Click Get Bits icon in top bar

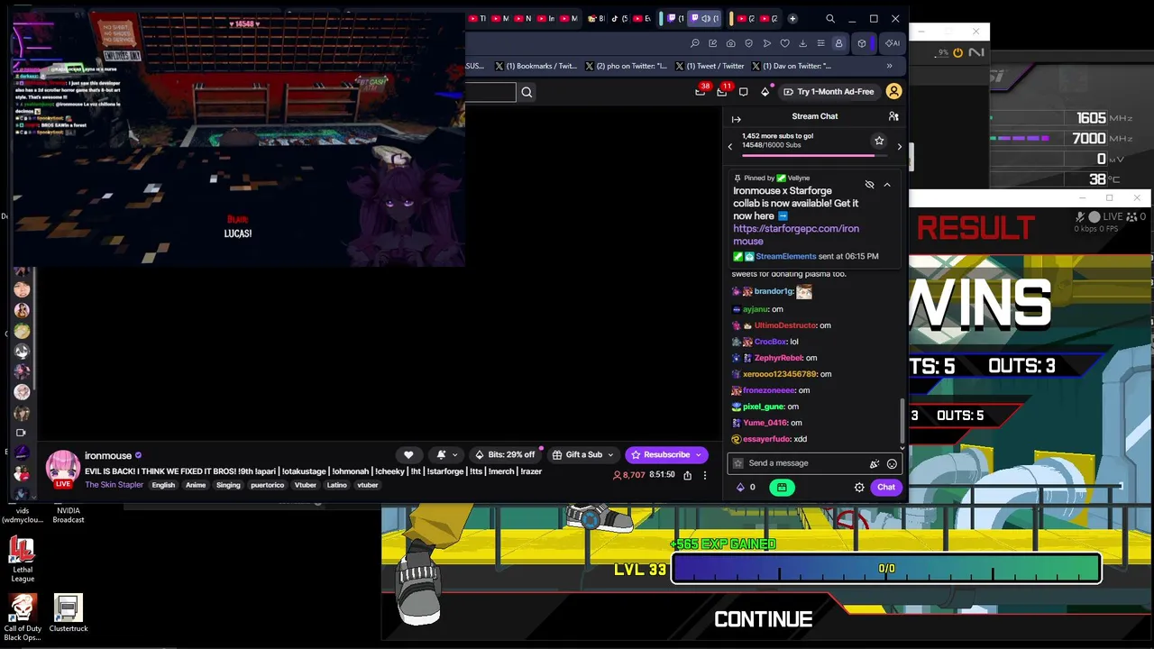pos(765,92)
